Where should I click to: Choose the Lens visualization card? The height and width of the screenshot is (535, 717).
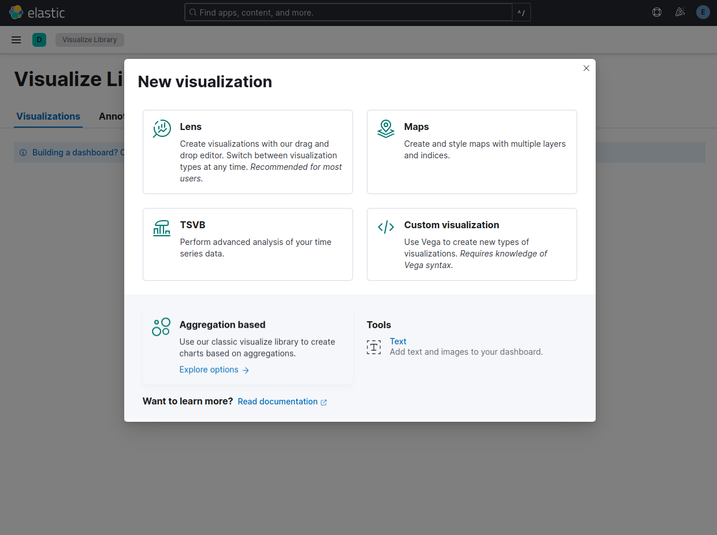[248, 152]
